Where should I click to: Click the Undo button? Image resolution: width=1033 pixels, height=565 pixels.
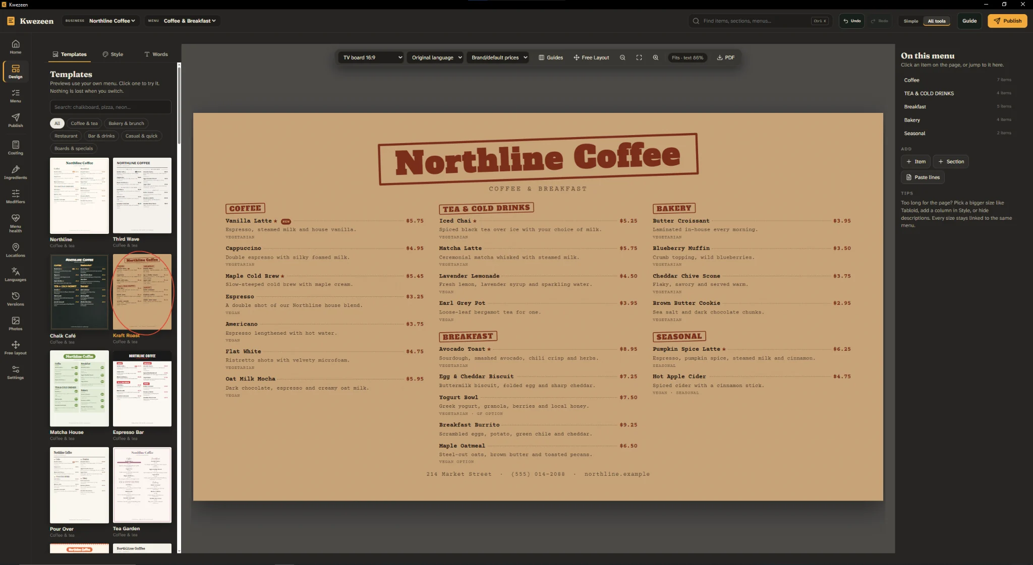coord(851,21)
